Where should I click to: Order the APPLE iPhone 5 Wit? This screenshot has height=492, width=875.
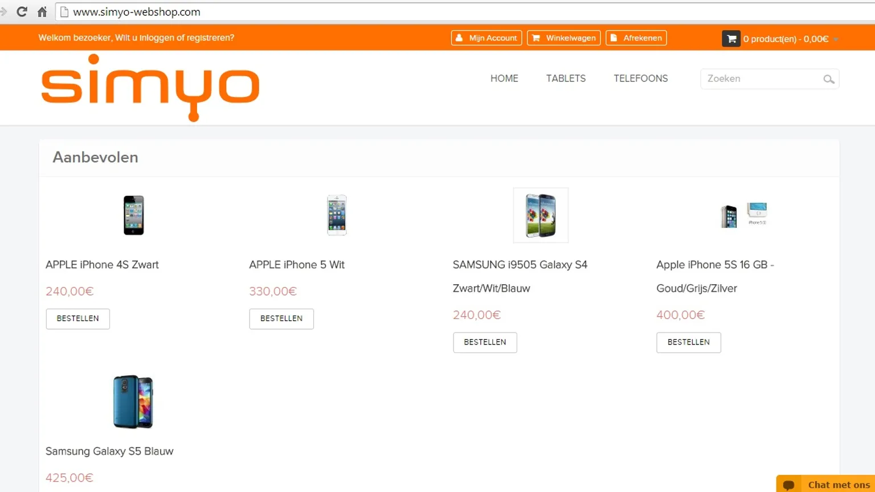(281, 319)
